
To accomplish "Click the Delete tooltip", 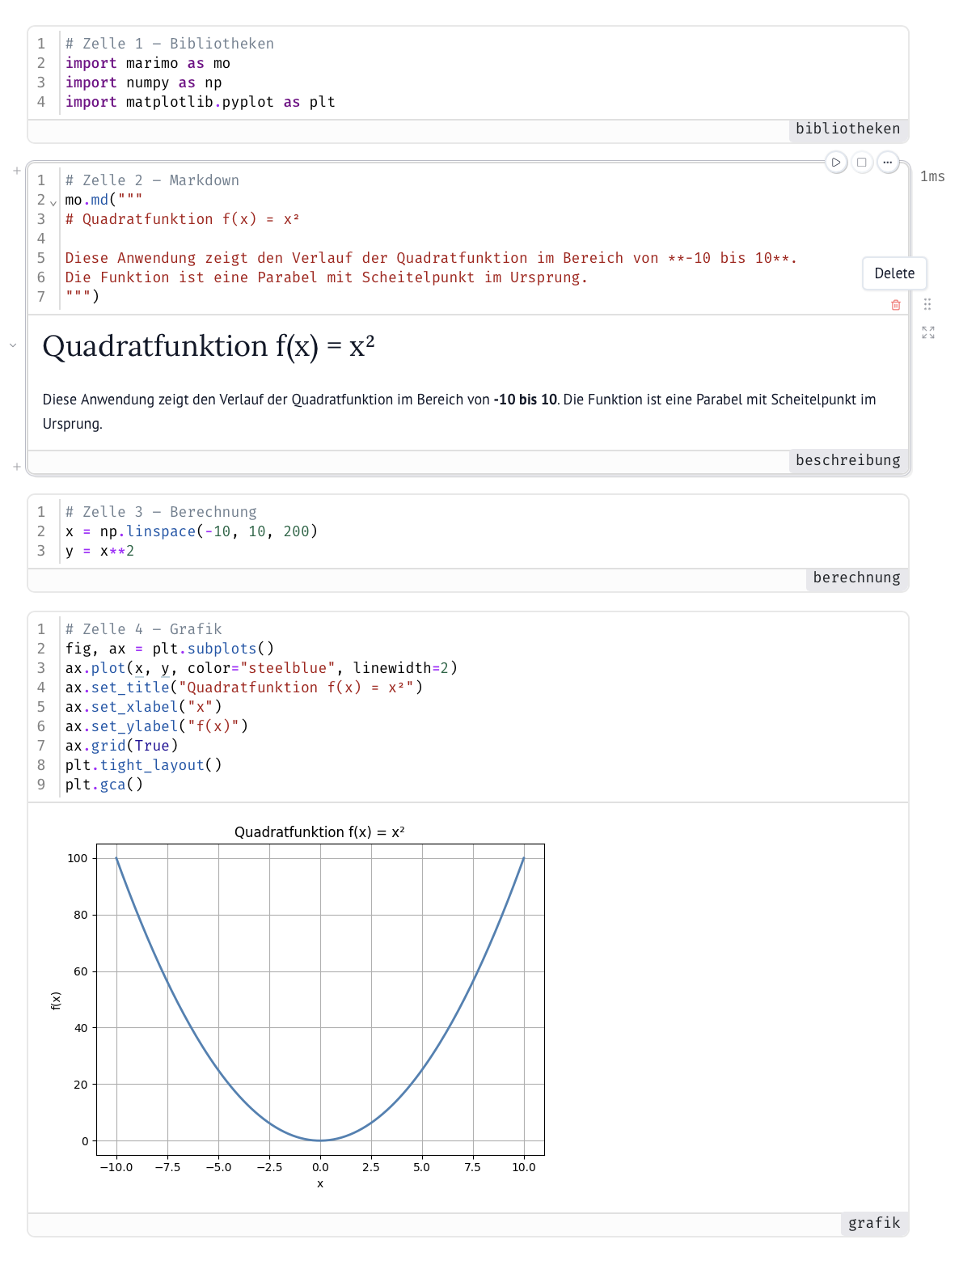I will coord(894,273).
